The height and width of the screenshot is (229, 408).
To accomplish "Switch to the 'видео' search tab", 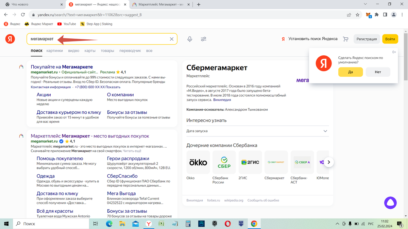I will coord(73,51).
